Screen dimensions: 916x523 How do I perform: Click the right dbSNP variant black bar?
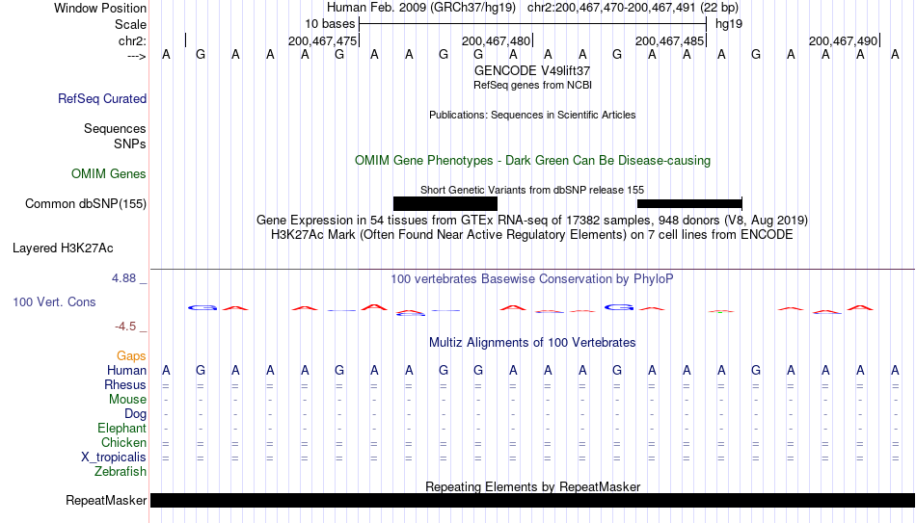click(x=689, y=204)
